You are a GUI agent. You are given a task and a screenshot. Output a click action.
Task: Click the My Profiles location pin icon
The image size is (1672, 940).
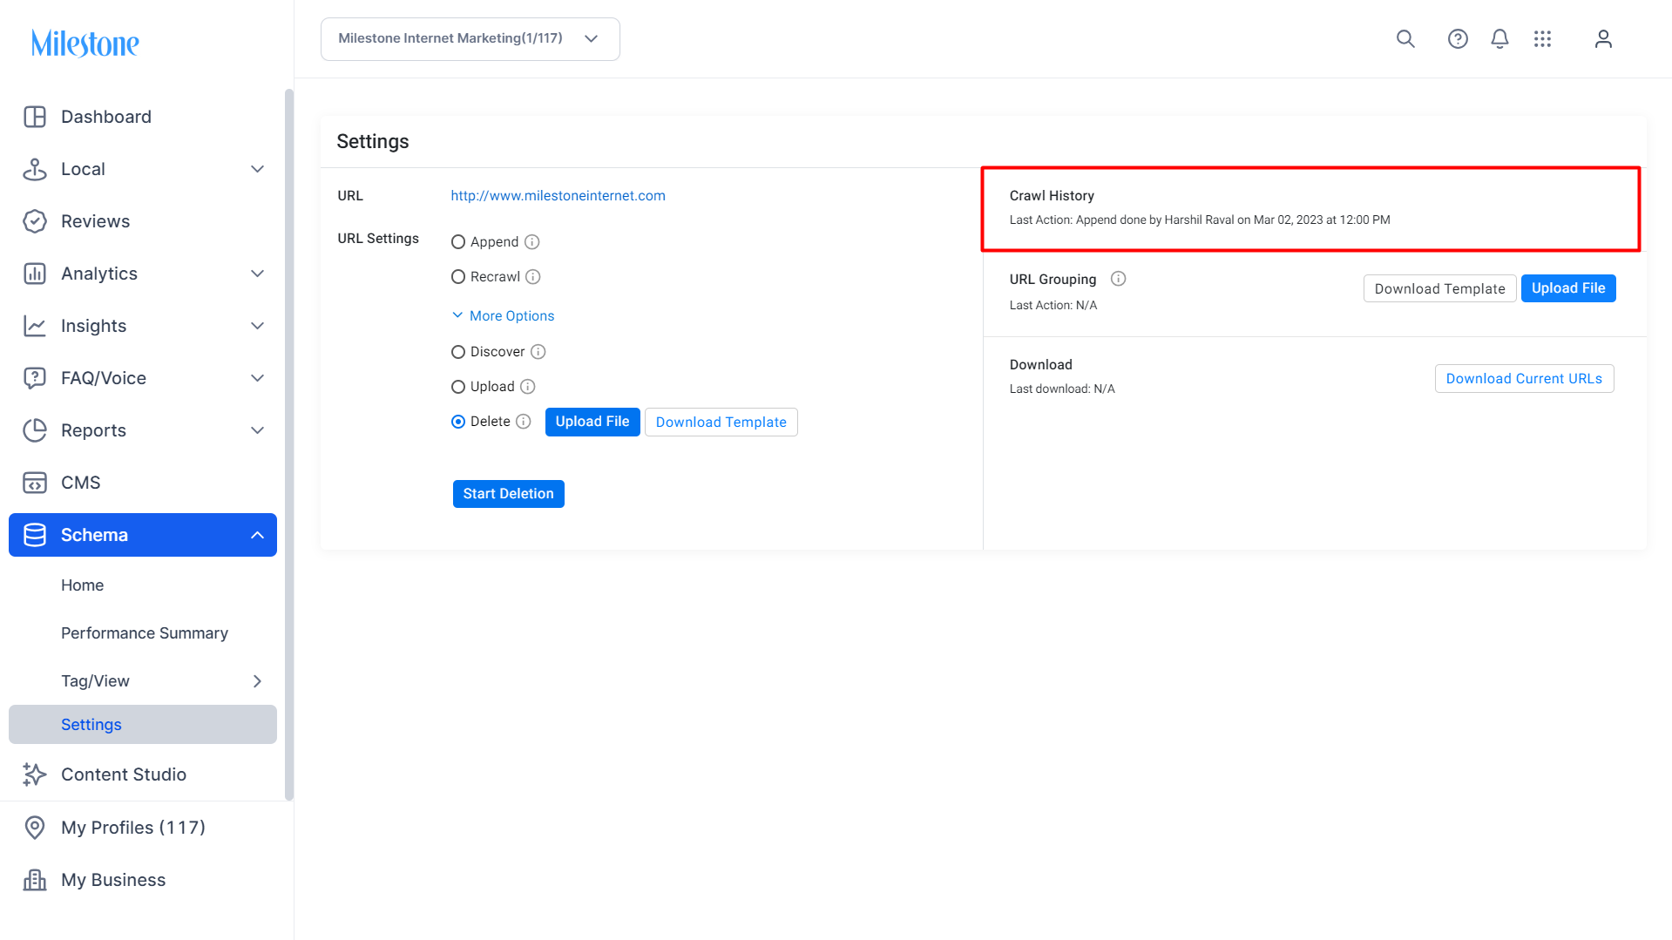[35, 828]
